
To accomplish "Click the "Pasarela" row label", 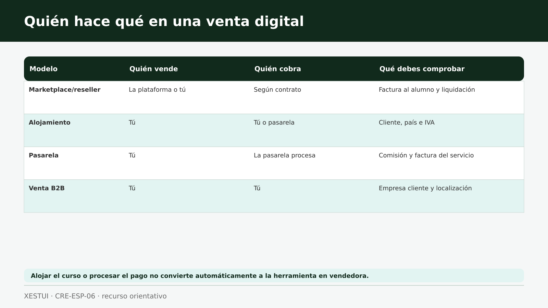I will [x=43, y=155].
